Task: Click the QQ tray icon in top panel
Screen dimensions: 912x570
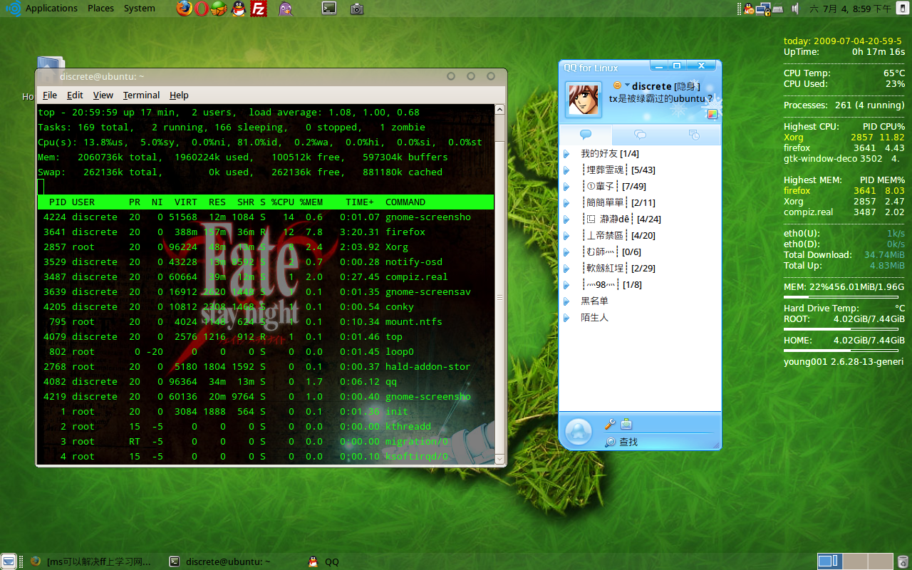Action: 749,9
